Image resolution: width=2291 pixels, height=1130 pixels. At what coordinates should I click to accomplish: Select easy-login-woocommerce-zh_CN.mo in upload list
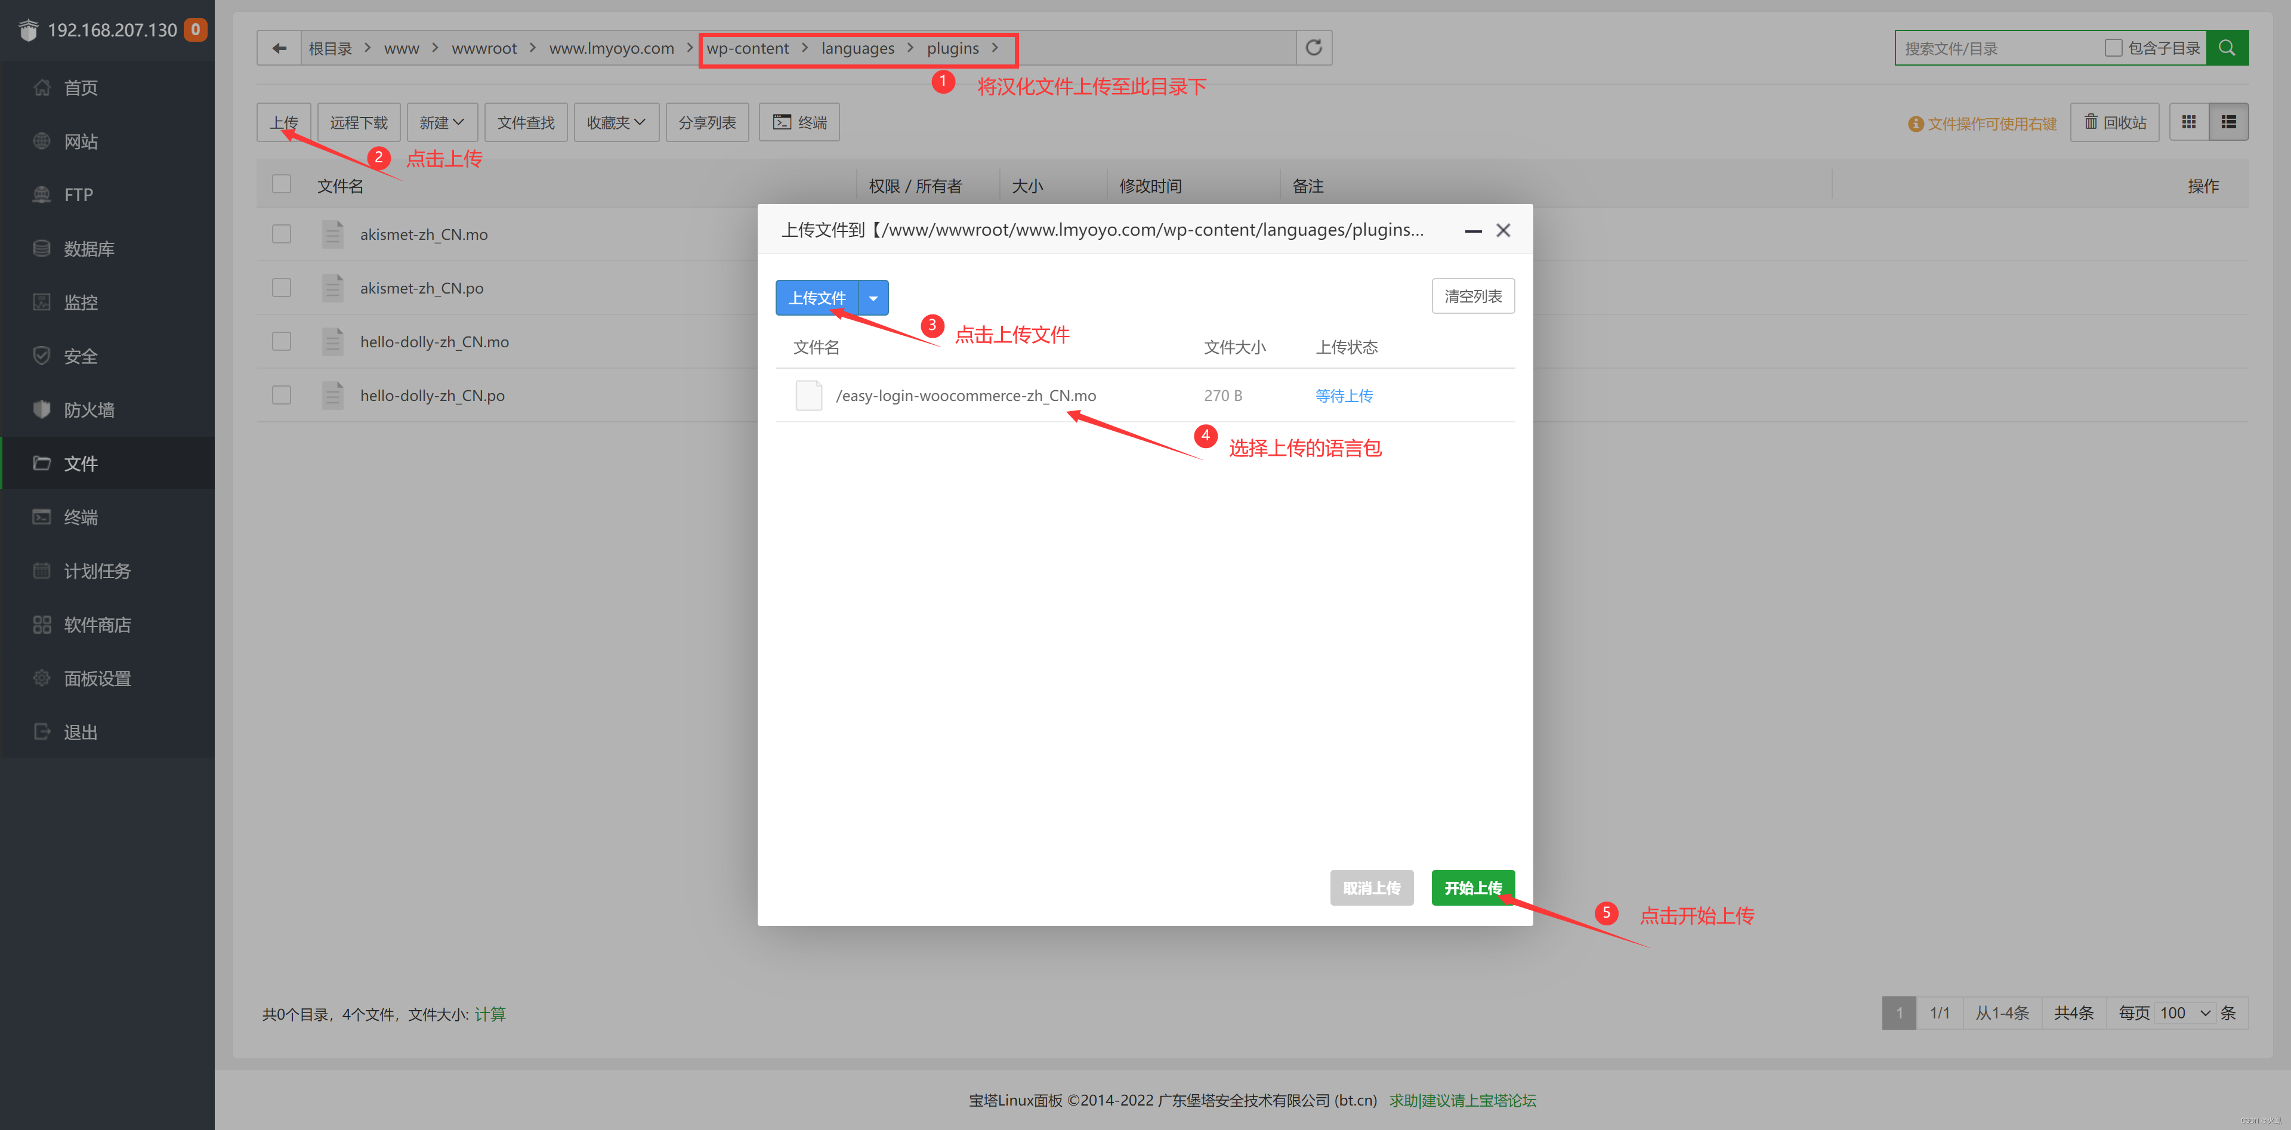coord(1145,396)
